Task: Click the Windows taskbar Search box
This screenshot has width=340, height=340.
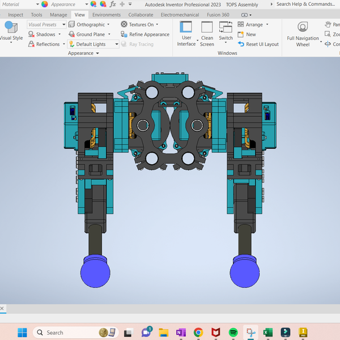Action: click(x=75, y=333)
